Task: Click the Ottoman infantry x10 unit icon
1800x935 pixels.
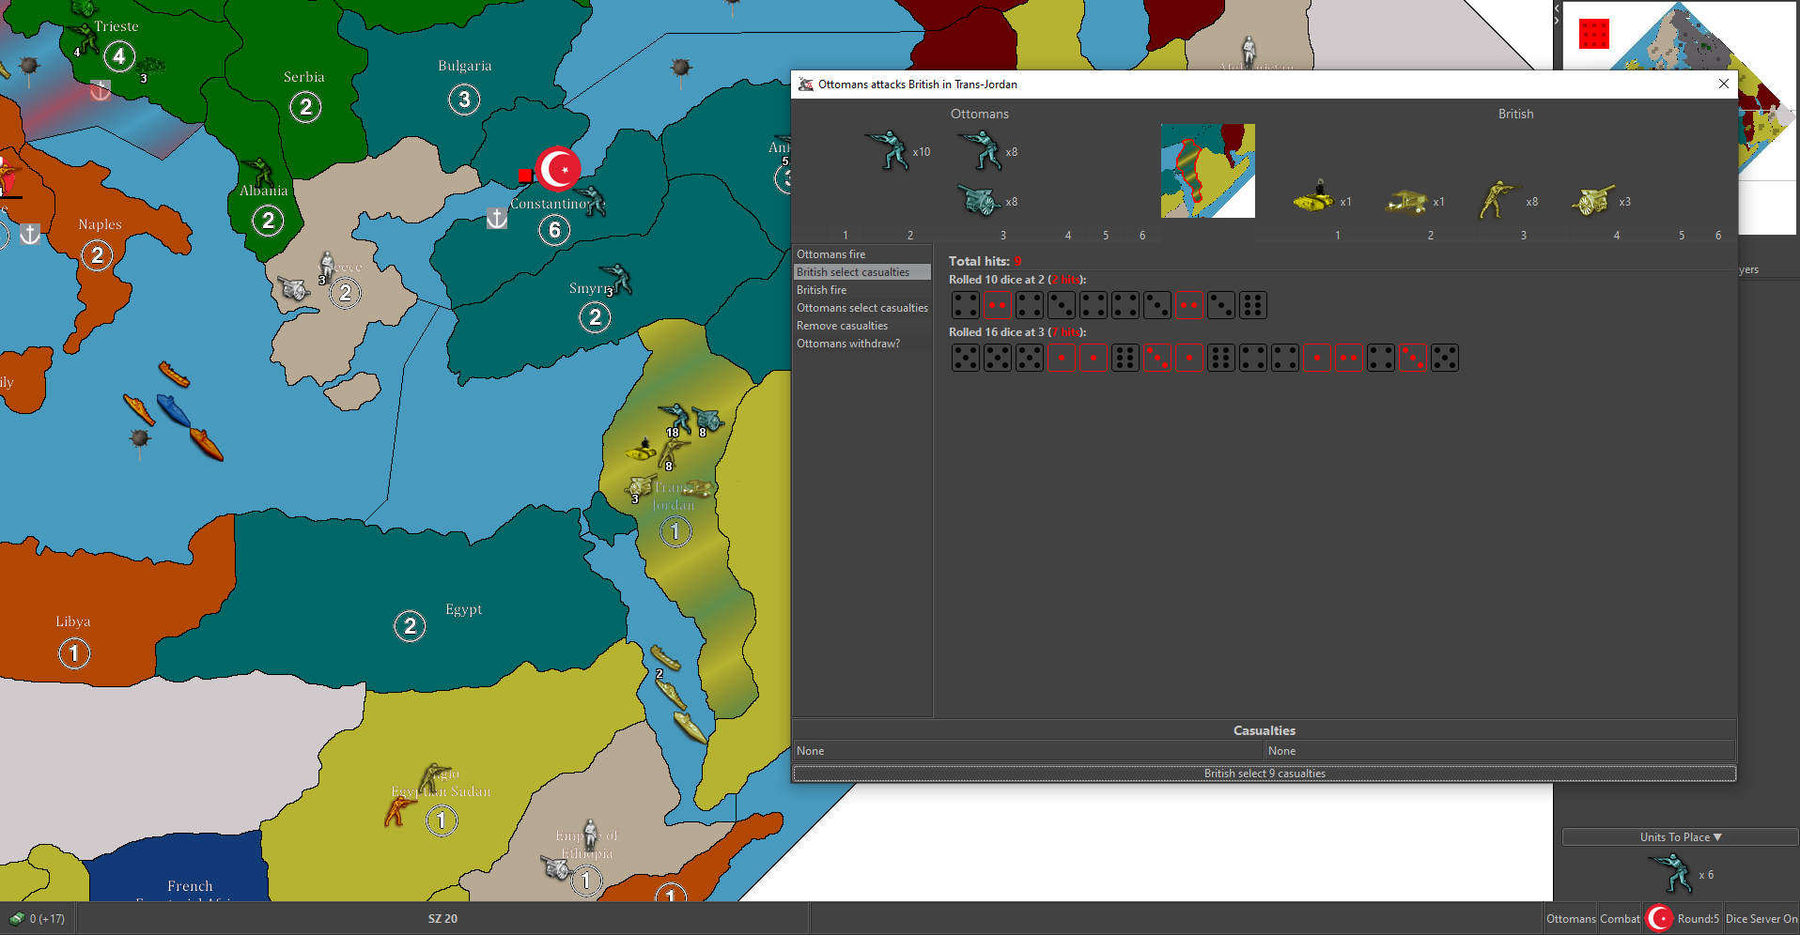Action: 886,150
